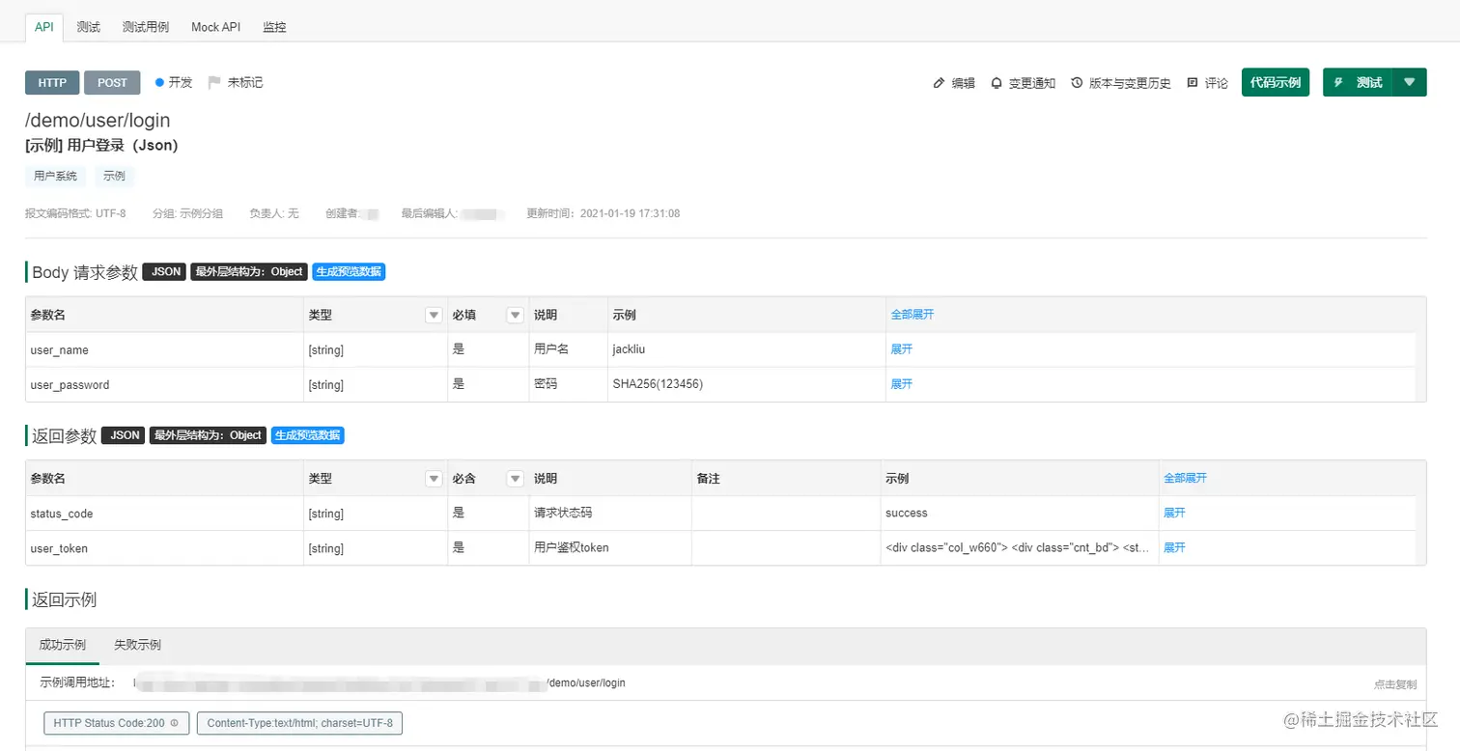Expand the user_password row
The width and height of the screenshot is (1460, 751).
click(901, 384)
